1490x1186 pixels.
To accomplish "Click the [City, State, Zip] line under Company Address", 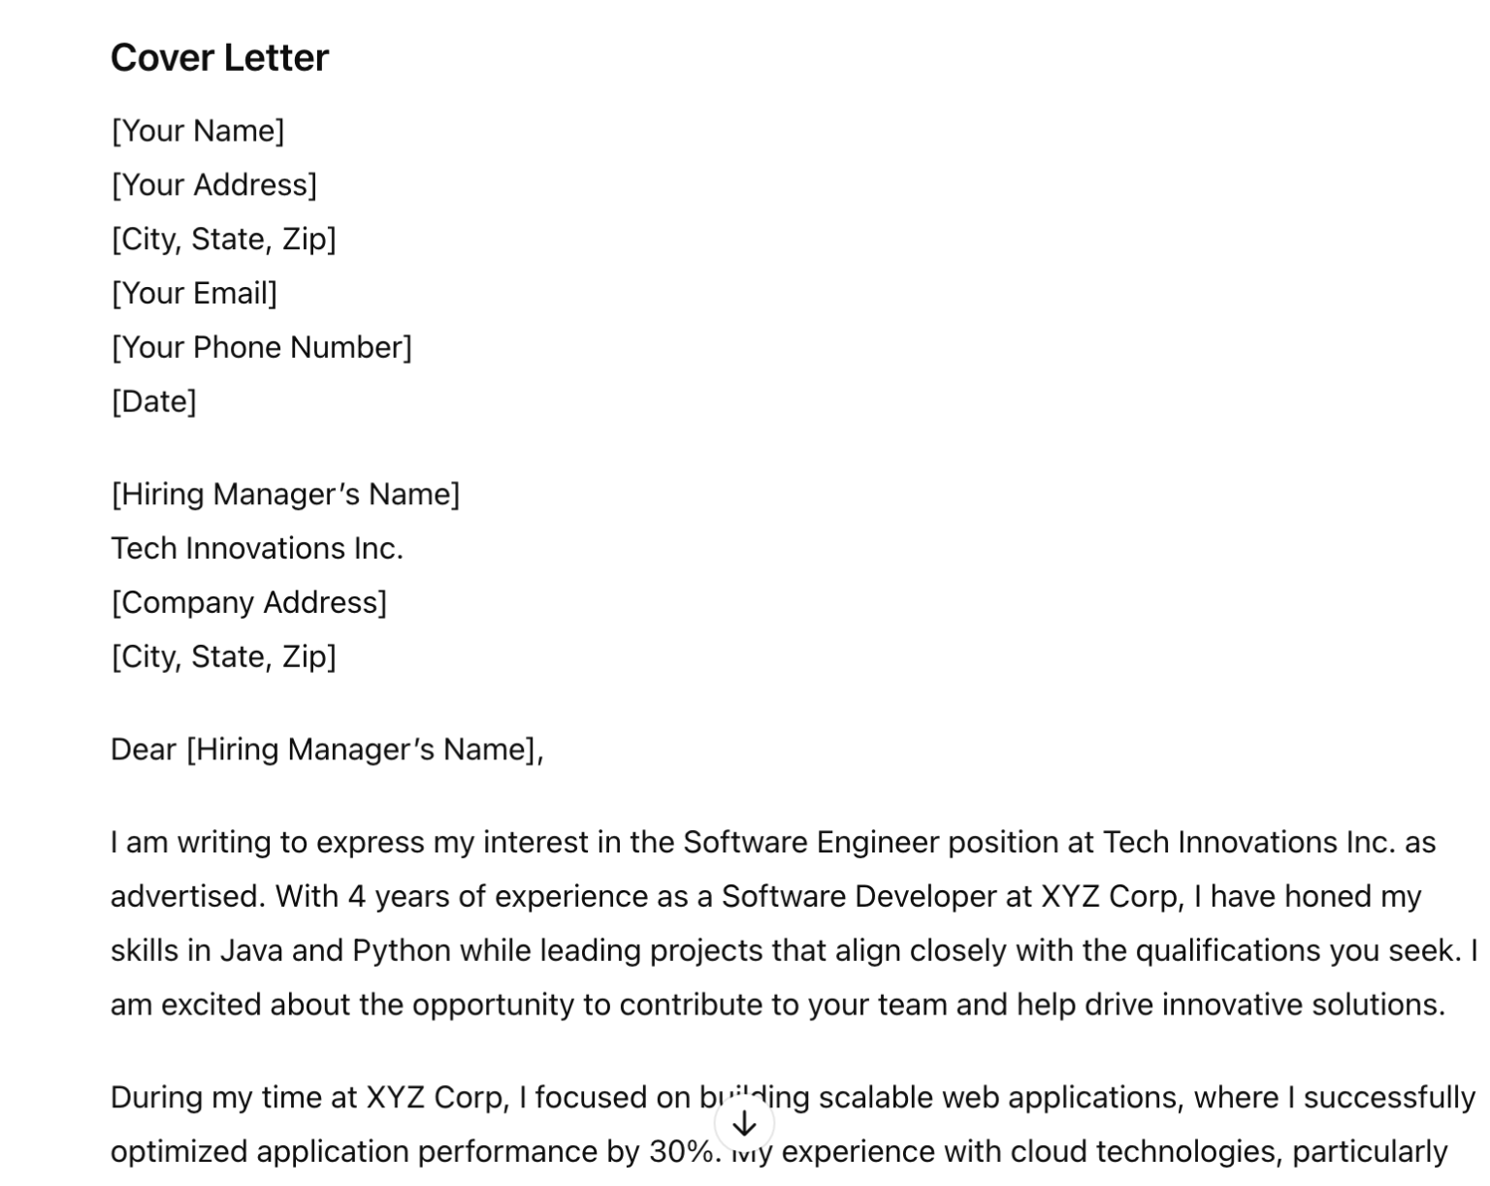I will [x=223, y=657].
